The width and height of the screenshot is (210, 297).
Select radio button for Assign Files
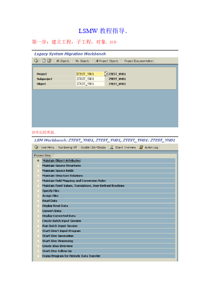(38, 195)
